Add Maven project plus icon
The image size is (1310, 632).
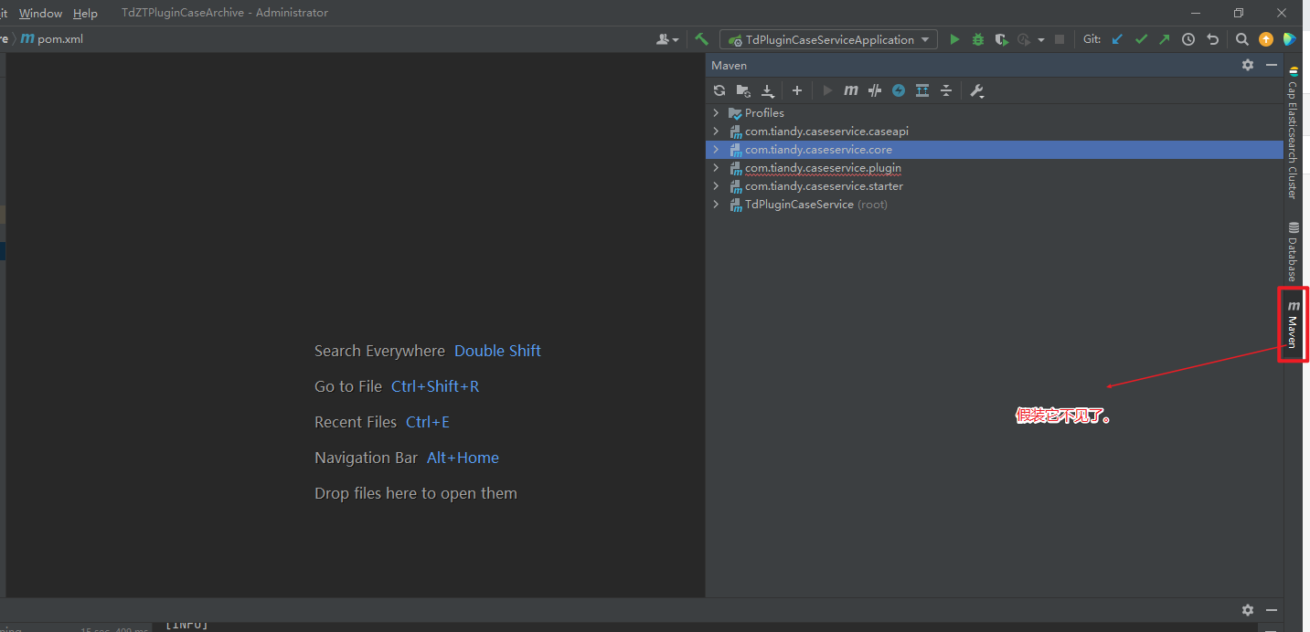[x=797, y=90]
